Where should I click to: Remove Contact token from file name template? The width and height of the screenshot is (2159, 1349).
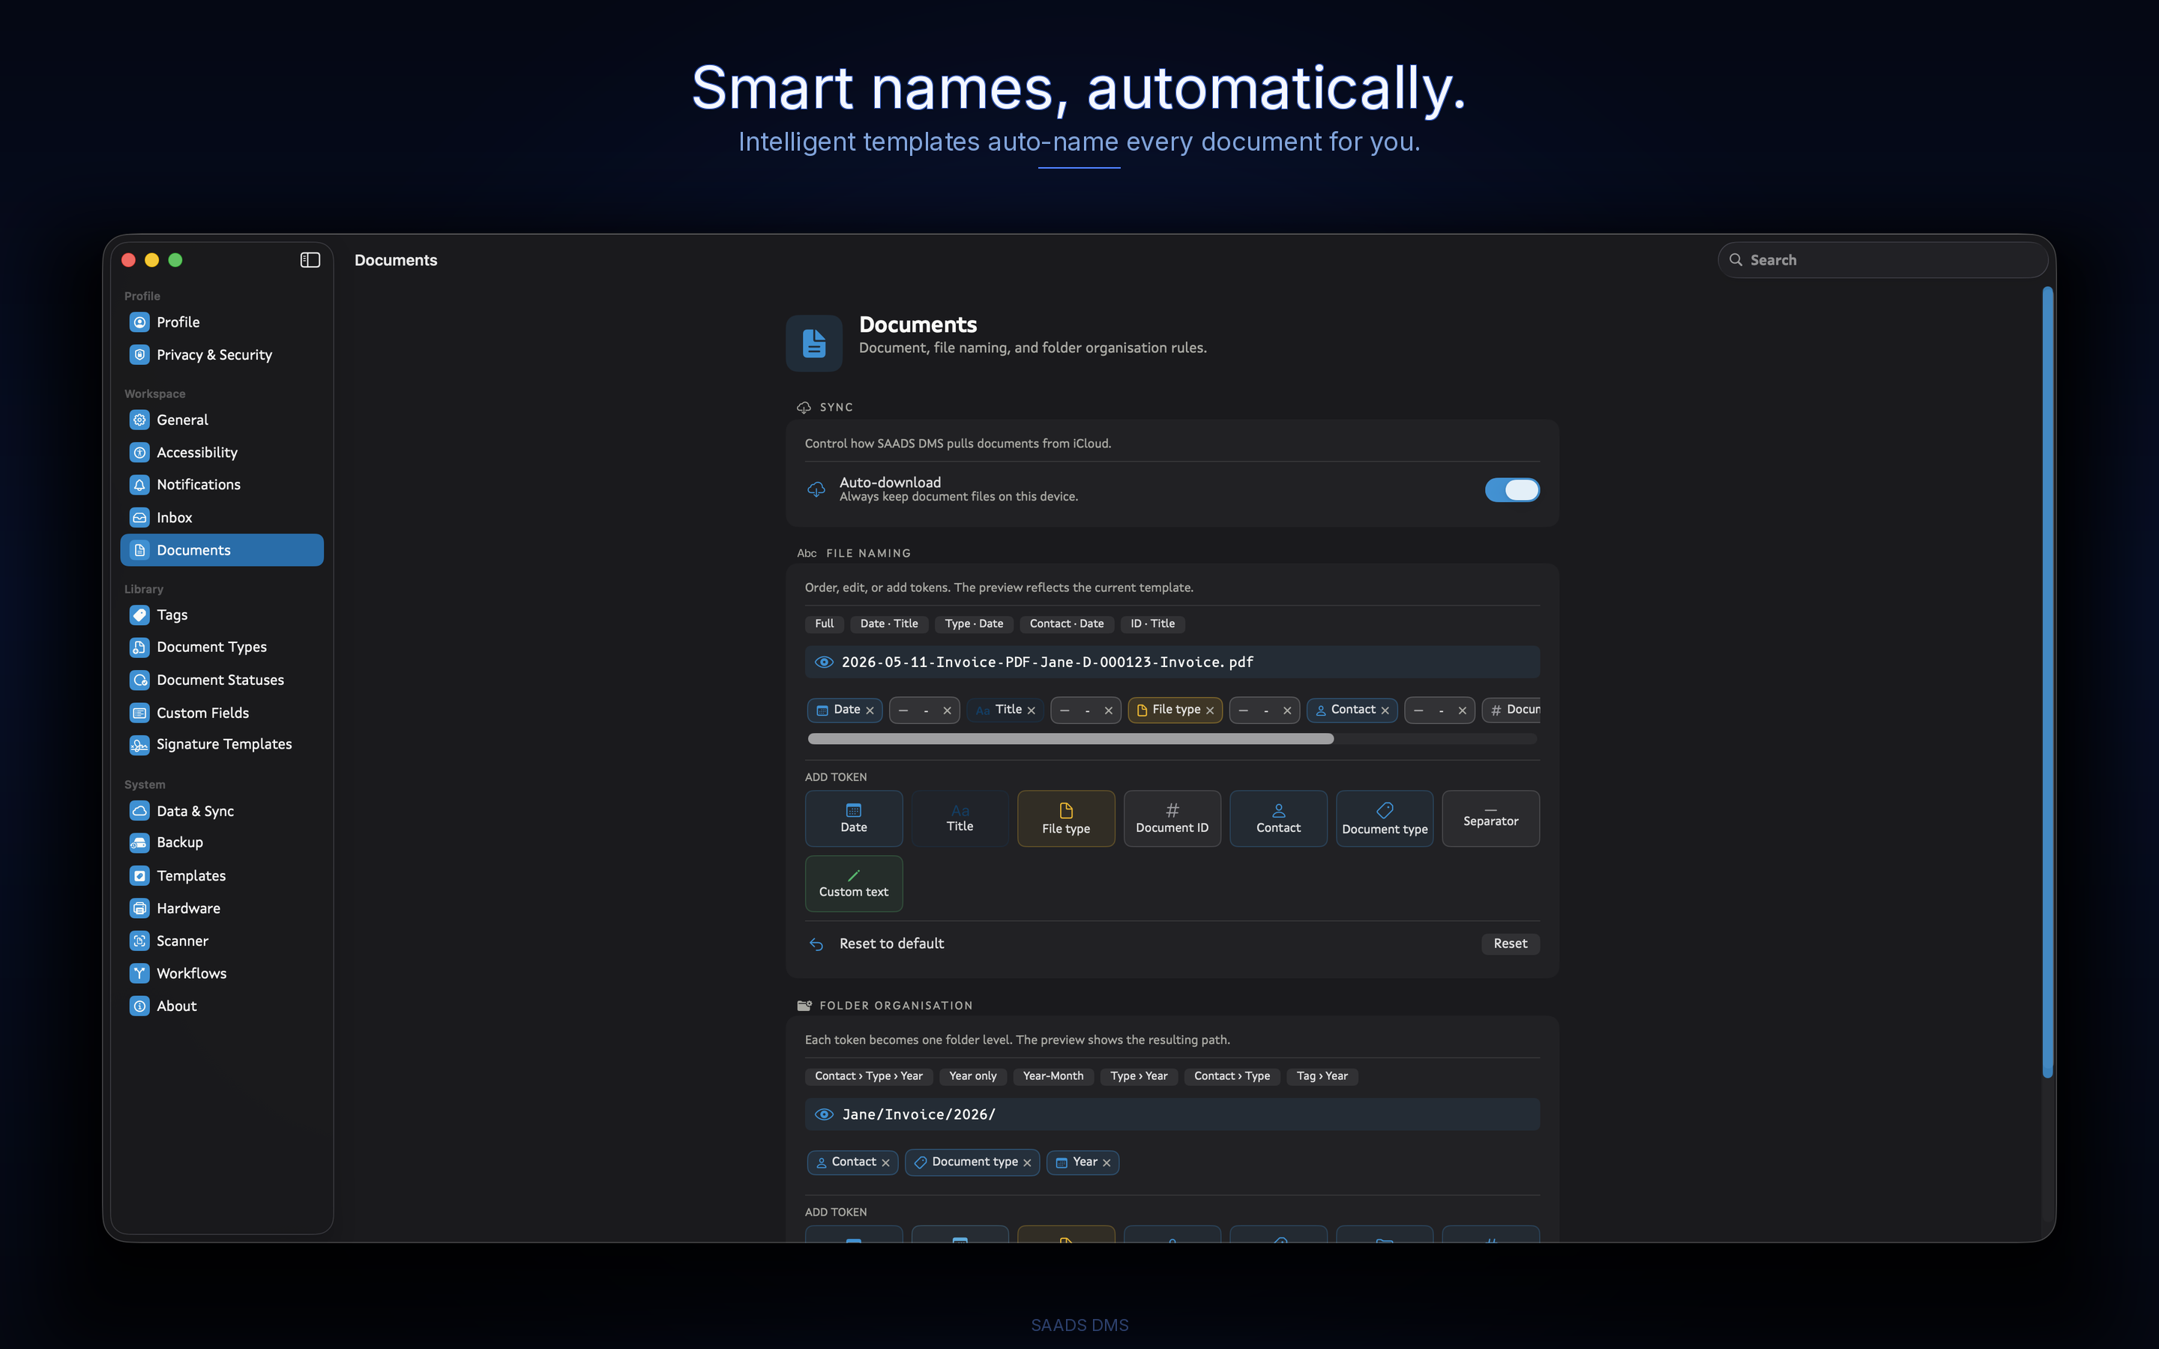click(x=1385, y=710)
